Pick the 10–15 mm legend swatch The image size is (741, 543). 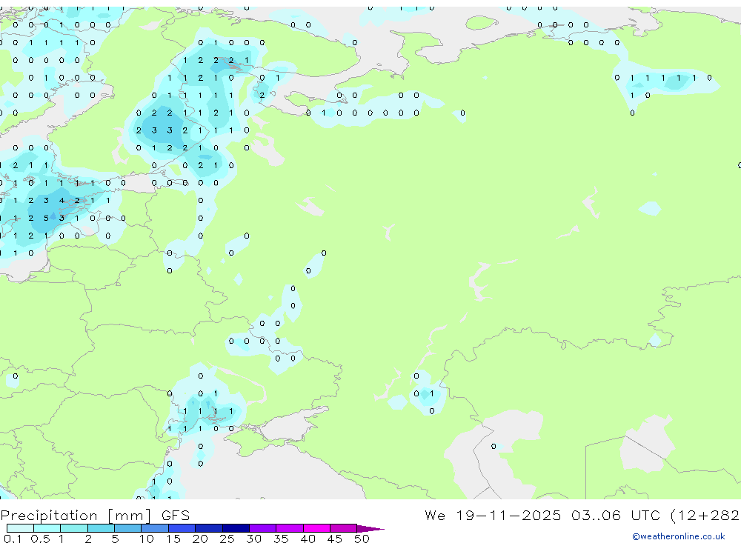coord(155,528)
